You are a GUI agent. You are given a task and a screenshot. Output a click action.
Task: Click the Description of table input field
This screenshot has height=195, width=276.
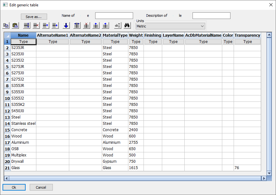point(211,16)
